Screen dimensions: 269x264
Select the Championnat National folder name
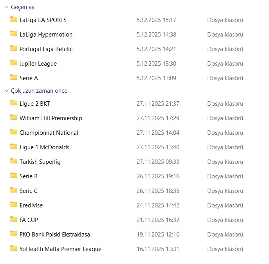[x=49, y=133]
